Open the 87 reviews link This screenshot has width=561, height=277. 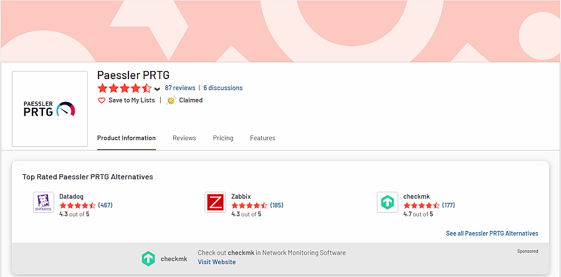180,88
